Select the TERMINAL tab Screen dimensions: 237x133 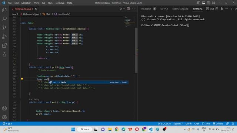point(197,9)
